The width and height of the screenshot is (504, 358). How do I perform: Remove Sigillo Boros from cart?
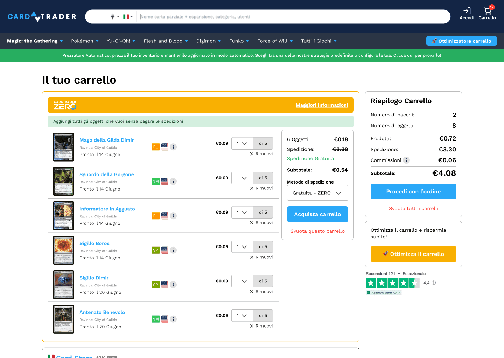(x=261, y=257)
